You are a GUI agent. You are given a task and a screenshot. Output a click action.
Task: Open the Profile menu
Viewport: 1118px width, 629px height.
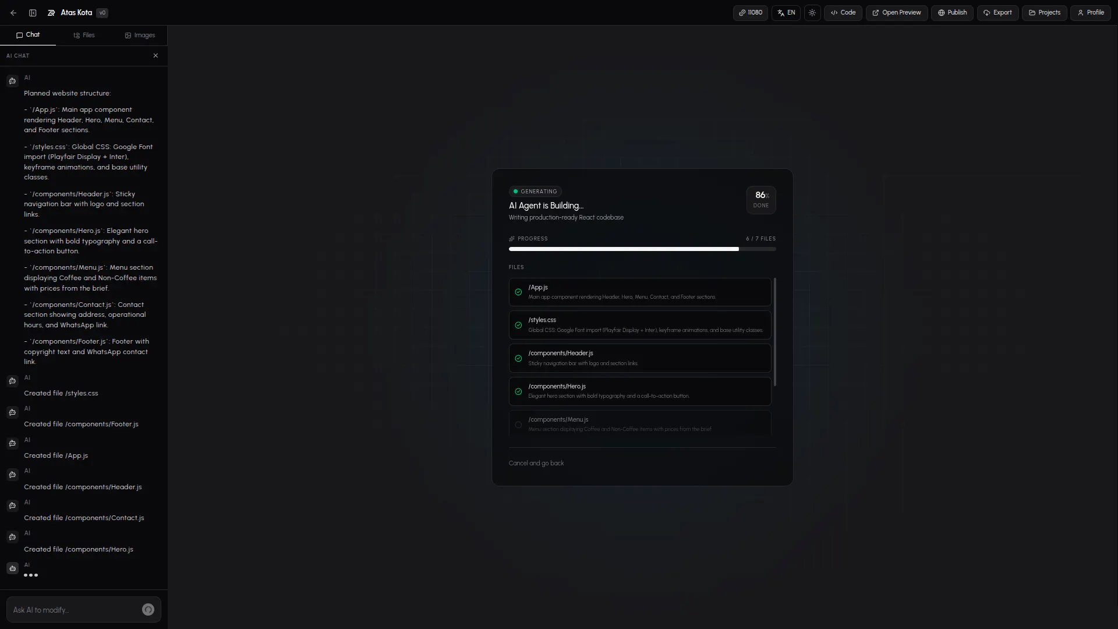coord(1091,13)
